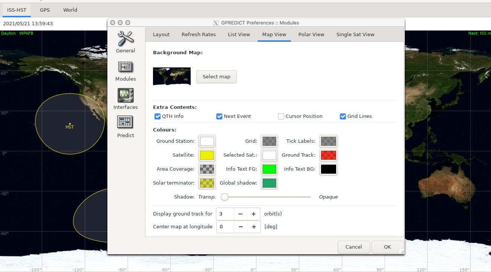Confirm preferences with OK
The image size is (491, 272).
(387, 247)
